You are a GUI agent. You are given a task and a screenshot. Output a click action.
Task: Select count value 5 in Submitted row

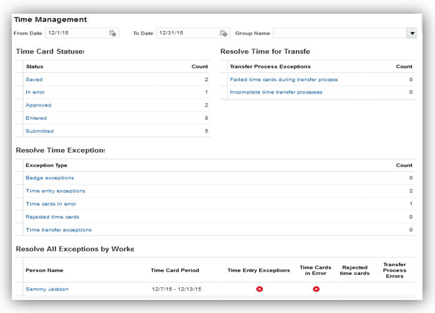(207, 131)
